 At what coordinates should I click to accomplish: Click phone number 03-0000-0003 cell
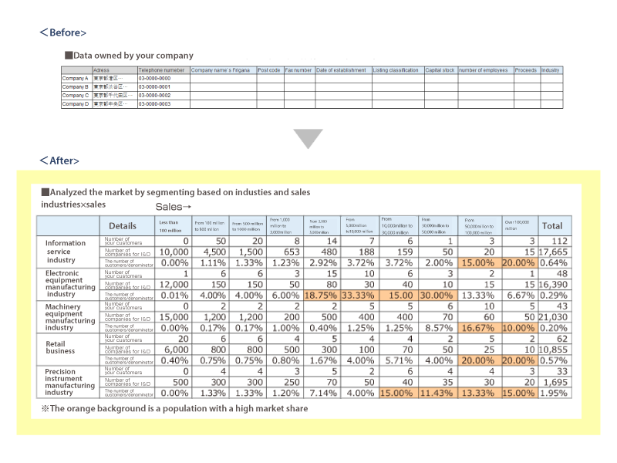pyautogui.click(x=162, y=103)
